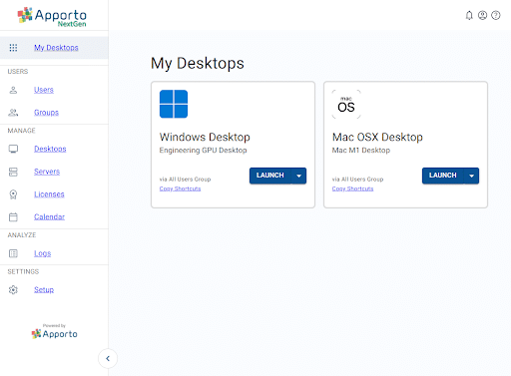Click the My Desktops grid icon
This screenshot has height=376, width=511.
(x=13, y=48)
